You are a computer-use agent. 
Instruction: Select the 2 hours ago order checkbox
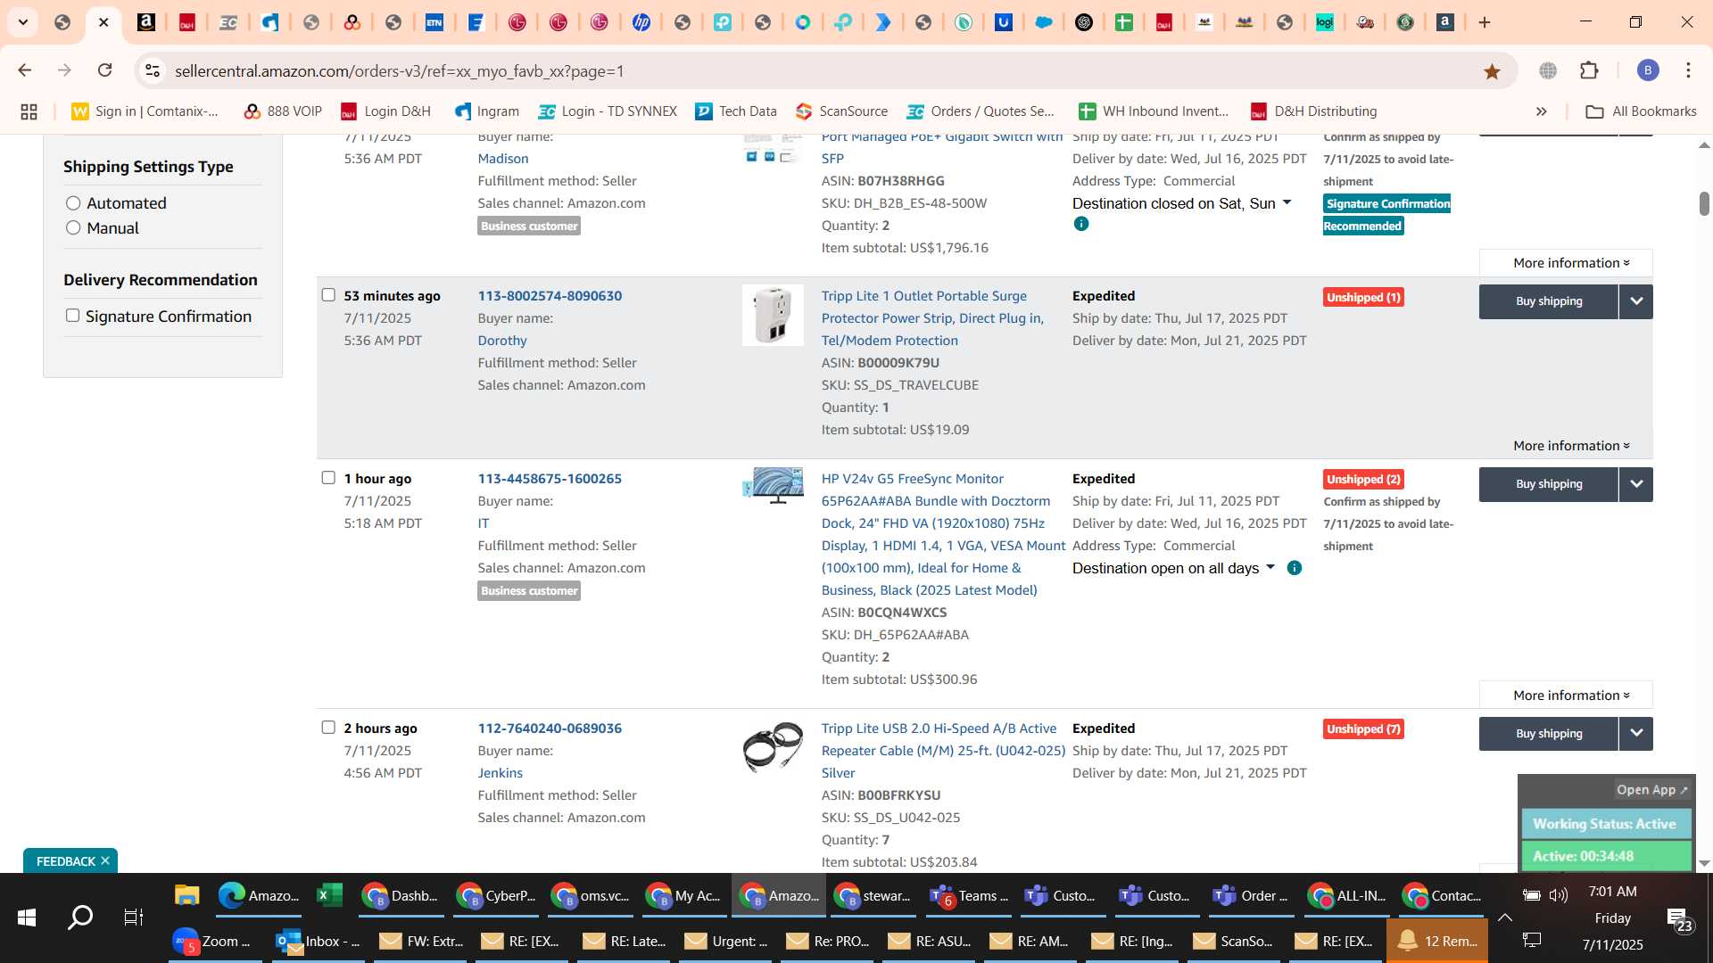point(328,728)
